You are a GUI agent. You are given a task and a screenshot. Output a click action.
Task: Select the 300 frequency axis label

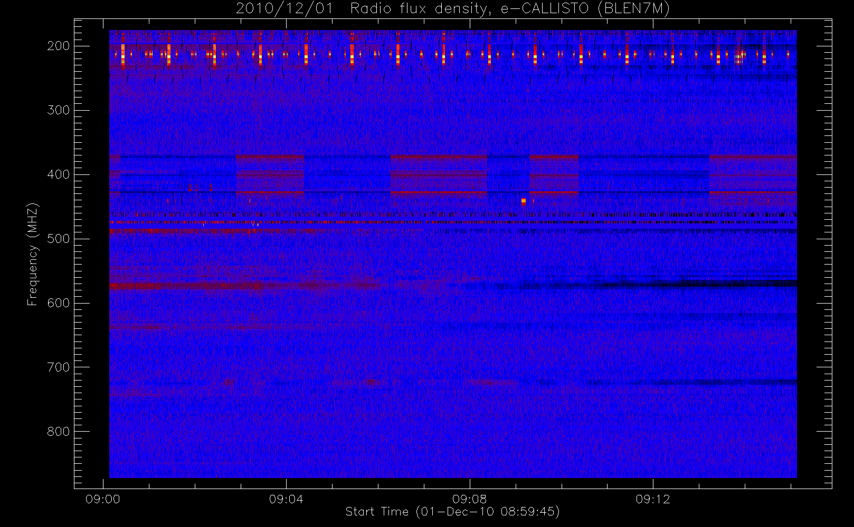[x=58, y=110]
